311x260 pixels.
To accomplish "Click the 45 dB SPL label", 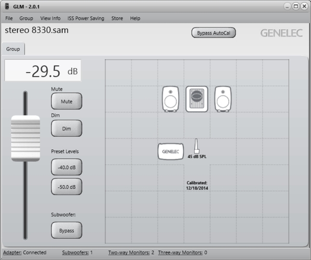I will (197, 157).
